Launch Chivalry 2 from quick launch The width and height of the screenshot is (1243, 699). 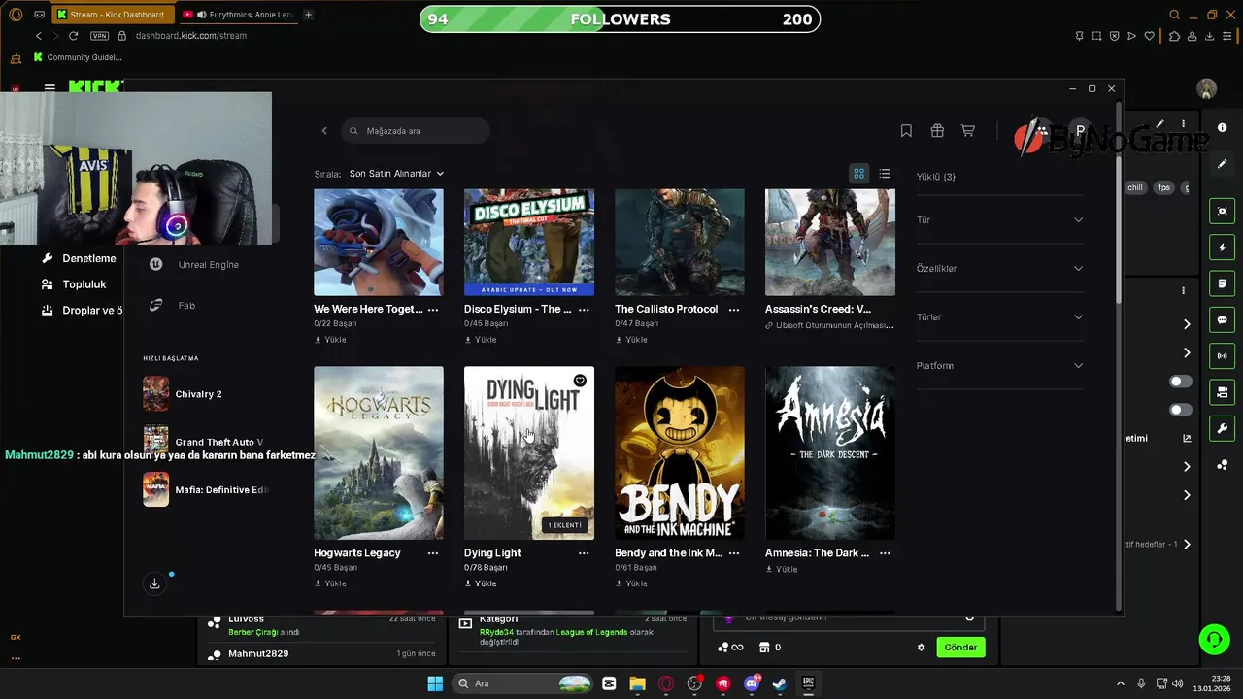(184, 394)
